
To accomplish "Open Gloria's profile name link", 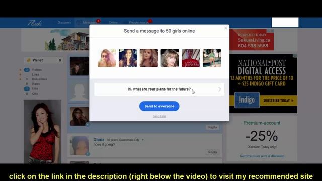I will (99, 140).
